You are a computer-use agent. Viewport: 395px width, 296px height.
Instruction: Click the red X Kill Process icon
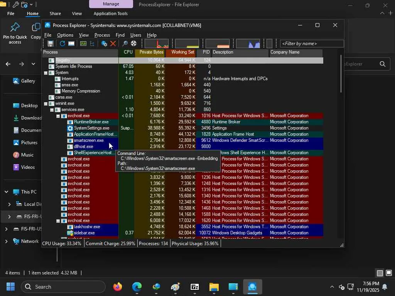coord(113,44)
